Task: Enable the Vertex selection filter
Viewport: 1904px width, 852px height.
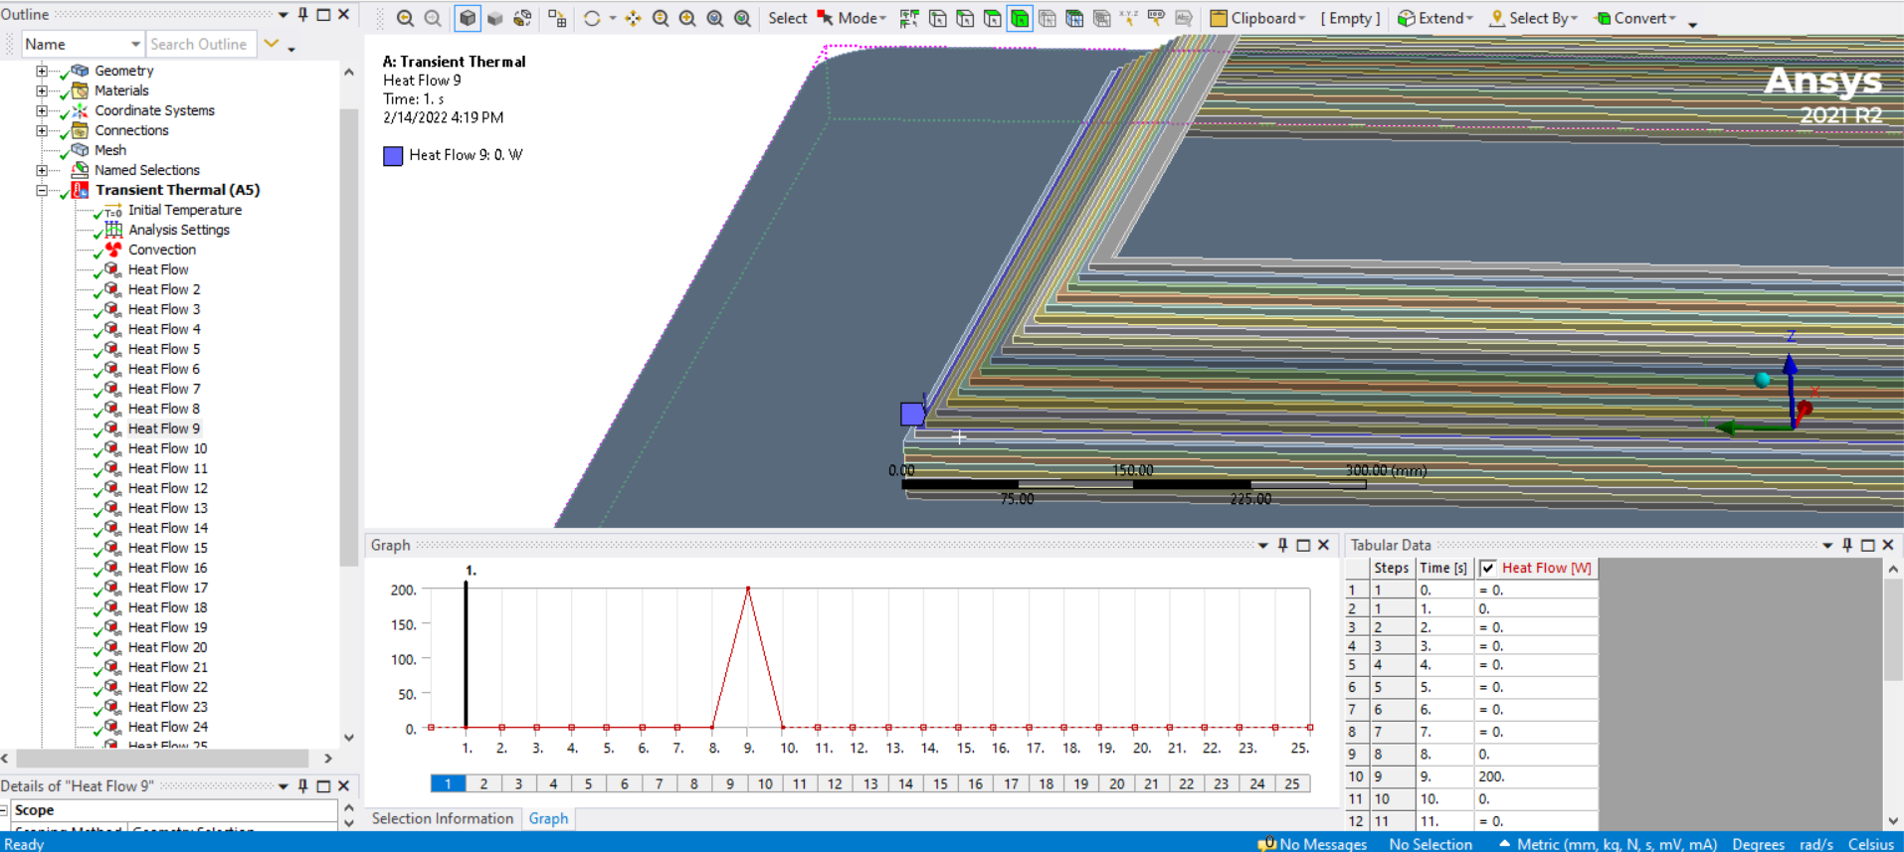Action: tap(938, 18)
